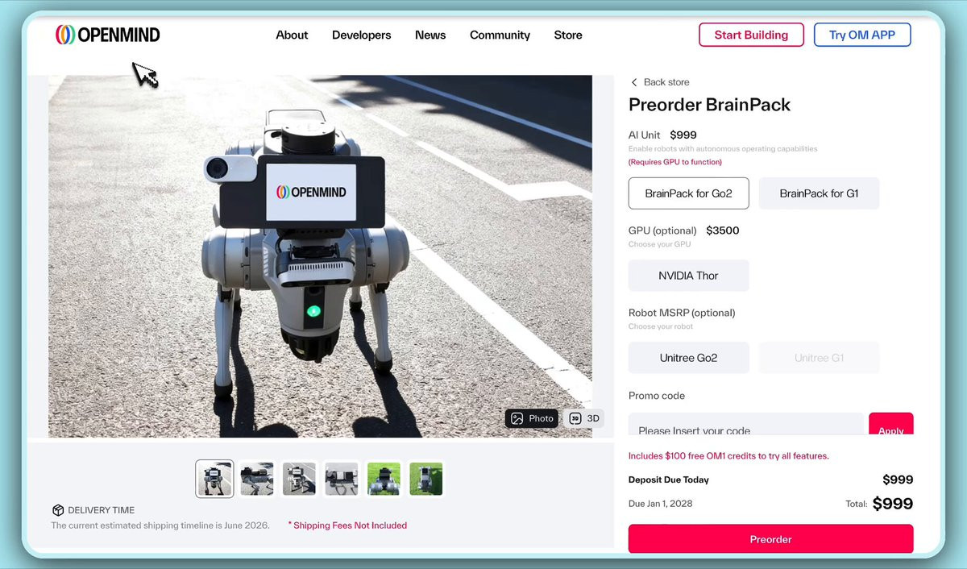This screenshot has width=967, height=569.
Task: Click the Start Building button
Action: [751, 35]
